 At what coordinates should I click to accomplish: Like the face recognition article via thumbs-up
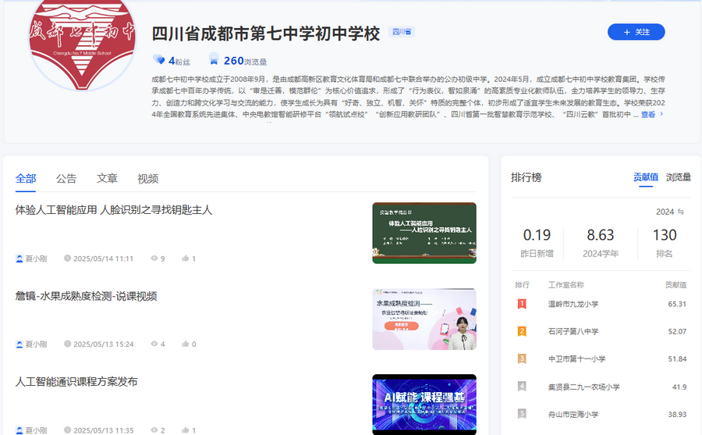185,259
